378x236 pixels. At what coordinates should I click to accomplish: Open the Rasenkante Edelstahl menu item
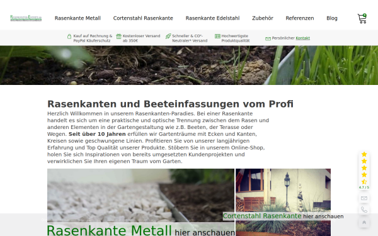(x=213, y=18)
